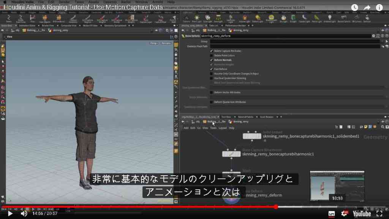Click the Environment Light shelf tool
The height and width of the screenshot is (219, 389).
[x=271, y=18]
